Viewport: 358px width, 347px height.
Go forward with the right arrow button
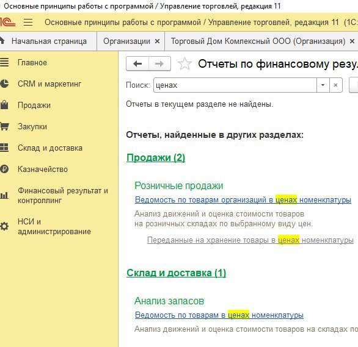(x=159, y=63)
